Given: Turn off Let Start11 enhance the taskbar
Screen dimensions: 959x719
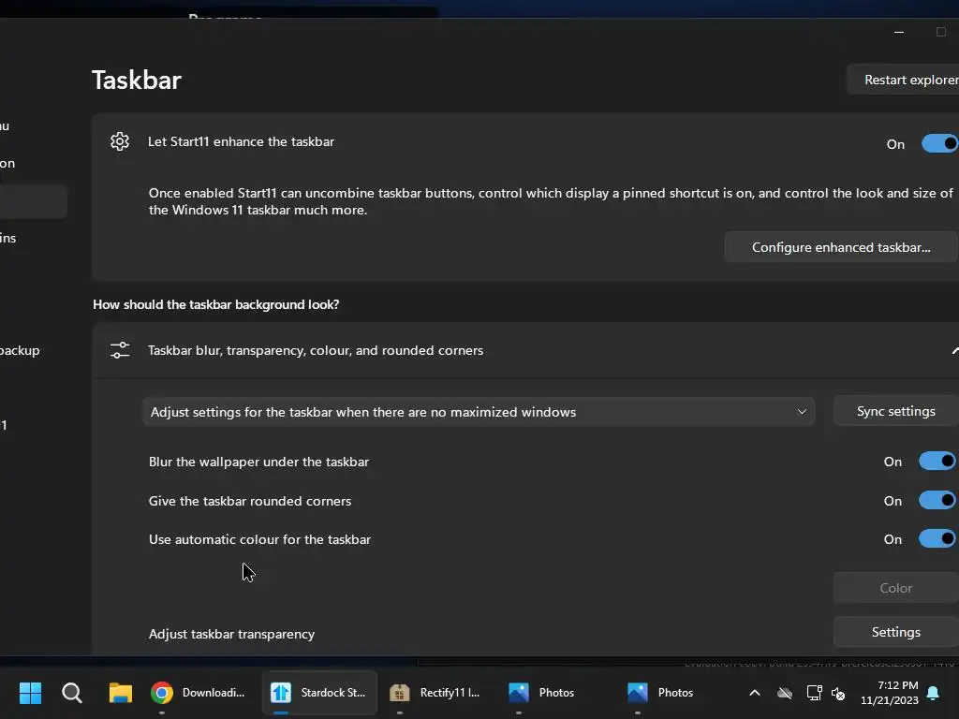Looking at the screenshot, I should (x=940, y=143).
